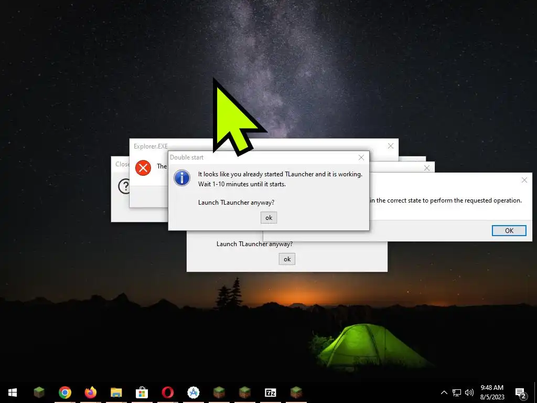
Task: Open the Windows Start menu
Action: [13, 393]
